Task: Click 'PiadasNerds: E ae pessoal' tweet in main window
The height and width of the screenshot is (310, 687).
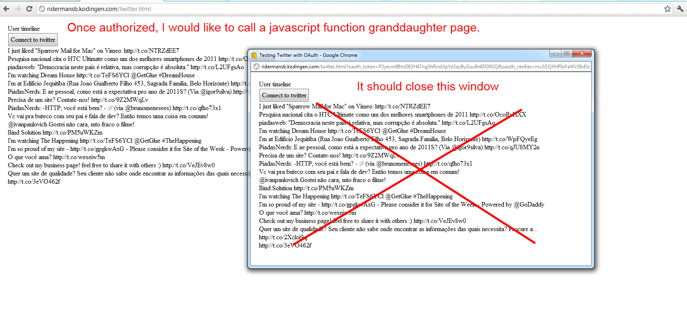Action: (128, 92)
